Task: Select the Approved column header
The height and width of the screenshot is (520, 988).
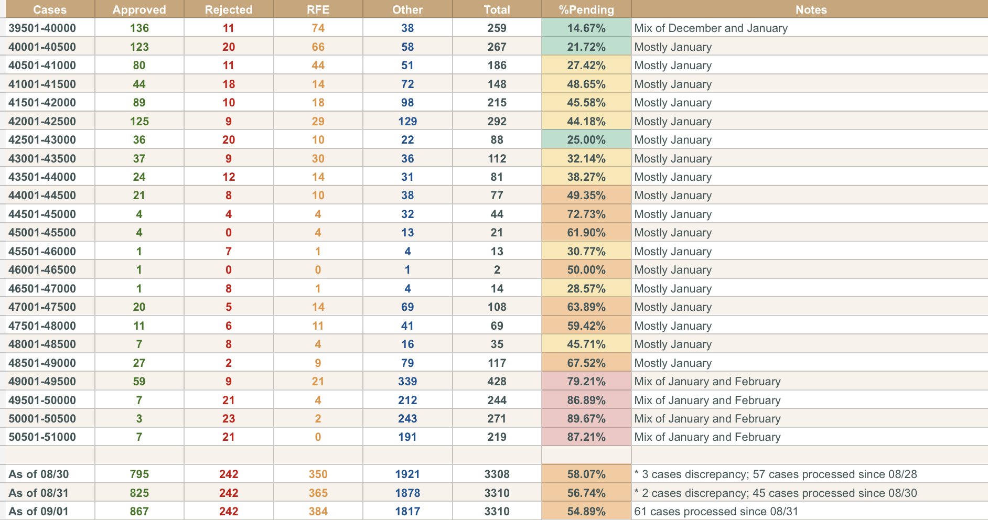Action: point(139,9)
